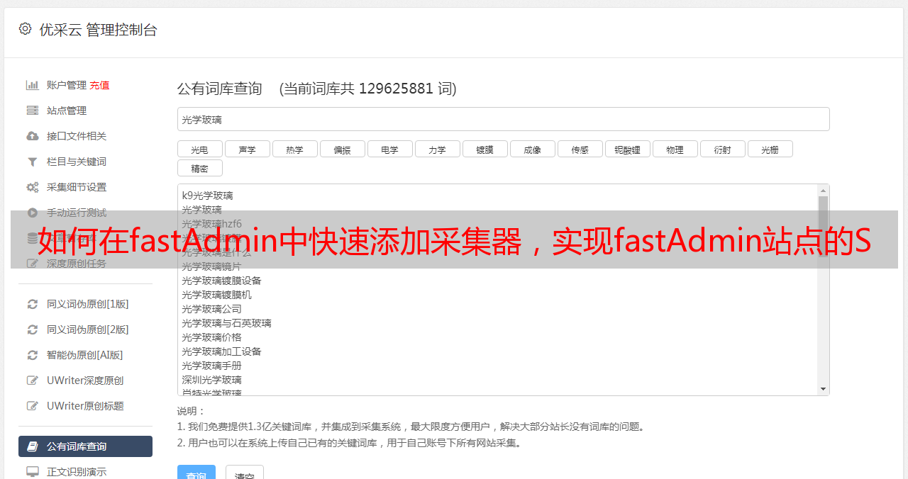
Task: Click the 光电 tag button
Action: click(199, 149)
